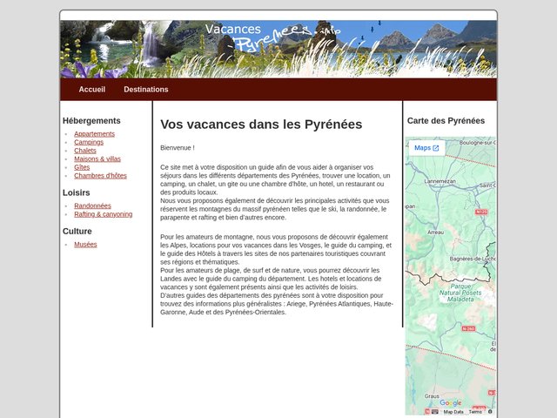This screenshot has width=557, height=418.
Task: Click the embedded Pyrénées map at Arreau
Action: click(x=435, y=233)
